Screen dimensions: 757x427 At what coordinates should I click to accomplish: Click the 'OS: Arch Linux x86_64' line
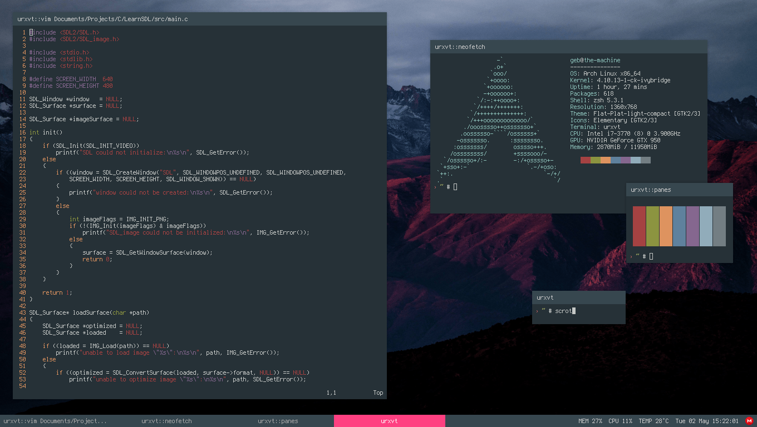coord(605,73)
